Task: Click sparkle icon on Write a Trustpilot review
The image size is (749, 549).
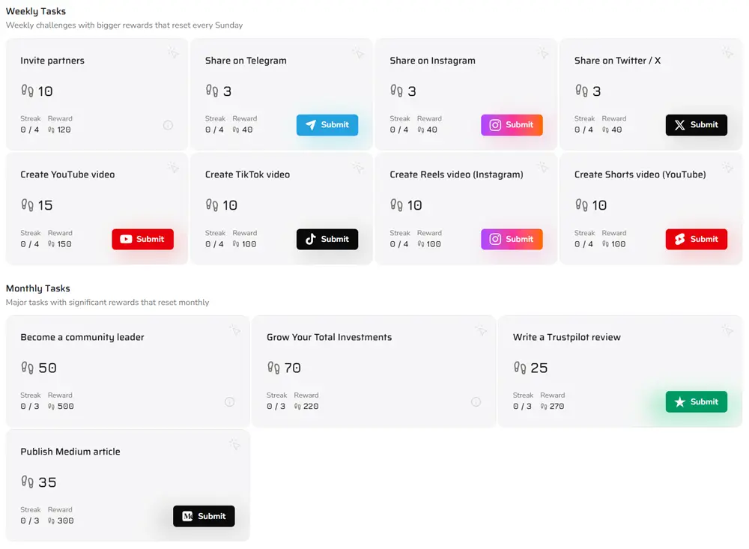Action: (727, 330)
